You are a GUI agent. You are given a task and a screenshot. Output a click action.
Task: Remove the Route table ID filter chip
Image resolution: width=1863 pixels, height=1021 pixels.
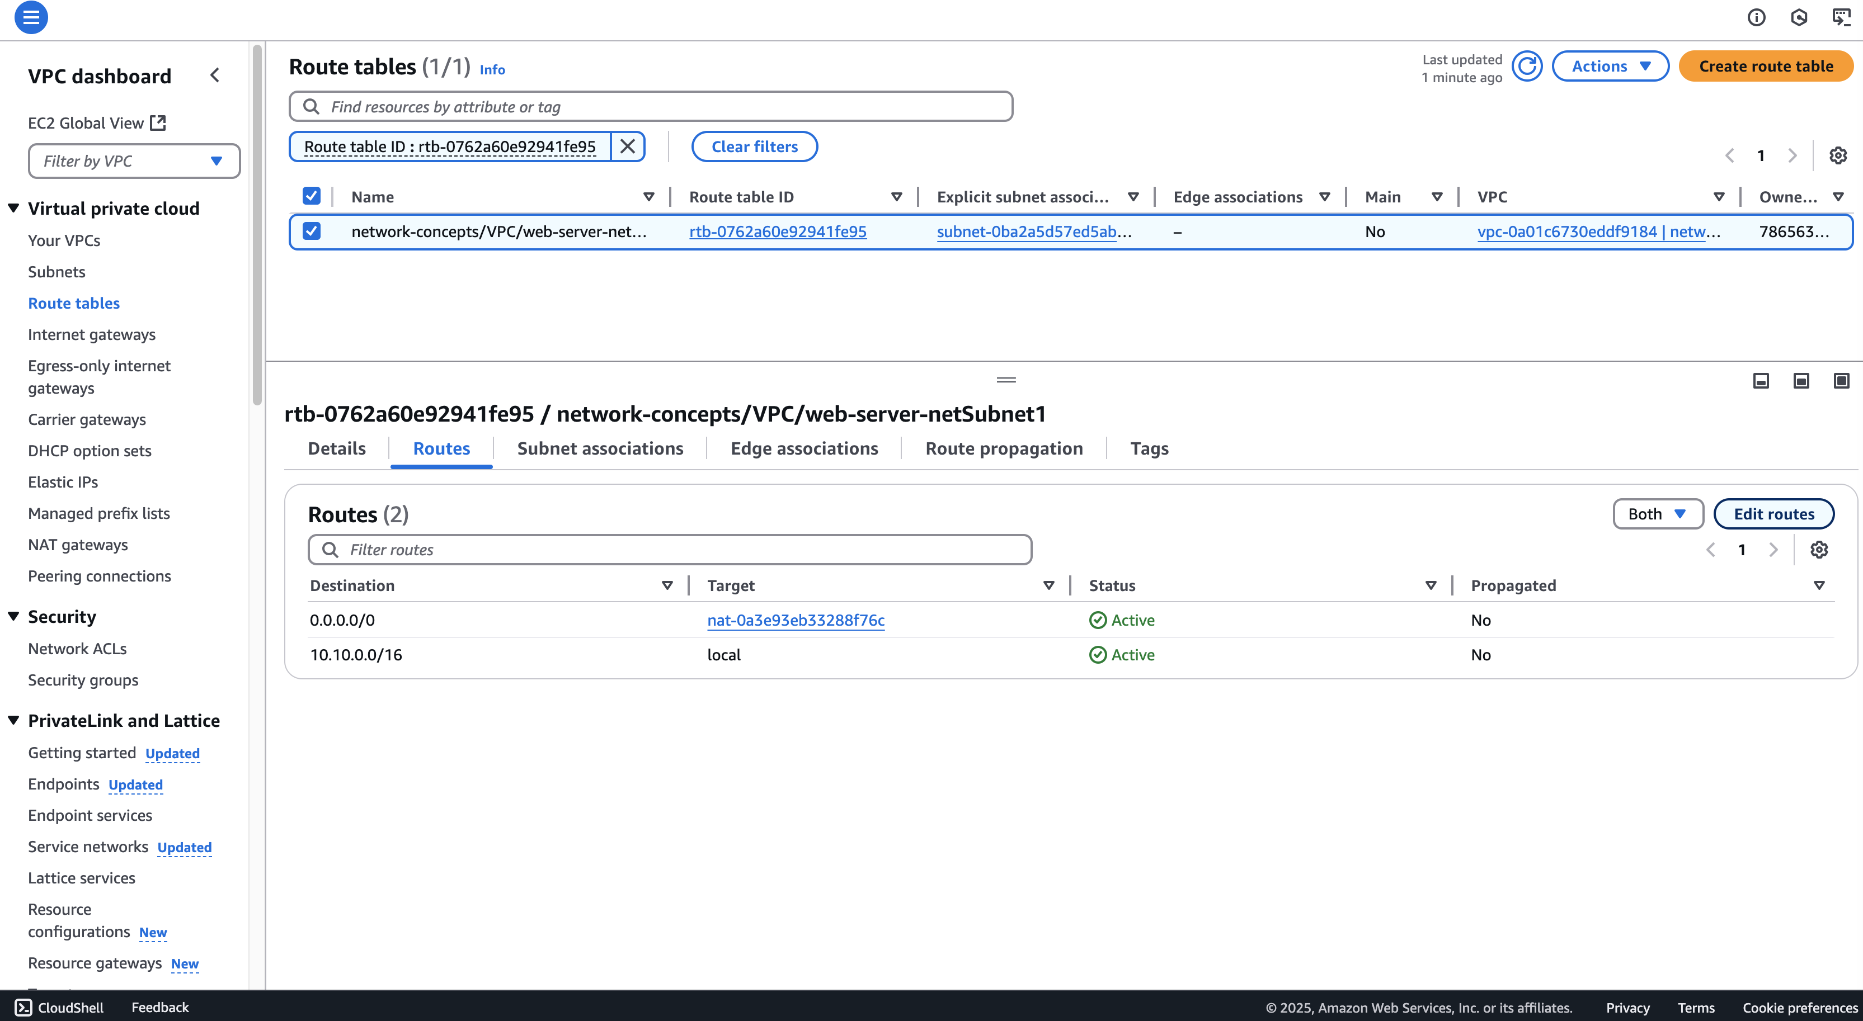click(628, 146)
